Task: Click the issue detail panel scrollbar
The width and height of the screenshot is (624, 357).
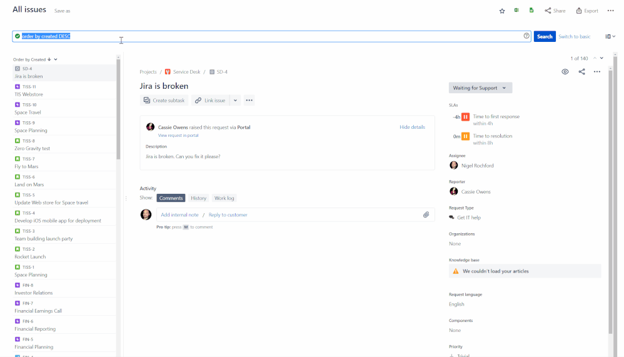Action: 611,201
